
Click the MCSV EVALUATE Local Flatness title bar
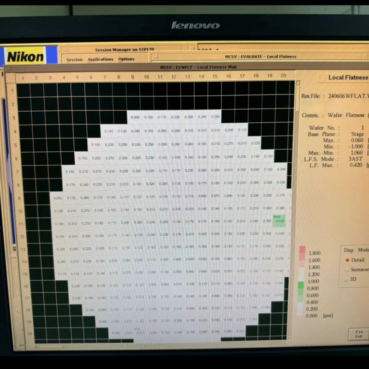click(x=260, y=57)
